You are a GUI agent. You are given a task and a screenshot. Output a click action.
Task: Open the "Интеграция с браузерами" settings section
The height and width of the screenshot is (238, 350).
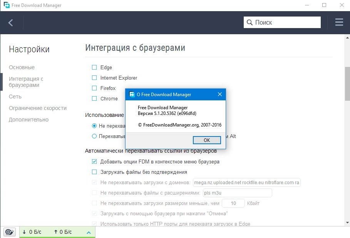(26, 82)
